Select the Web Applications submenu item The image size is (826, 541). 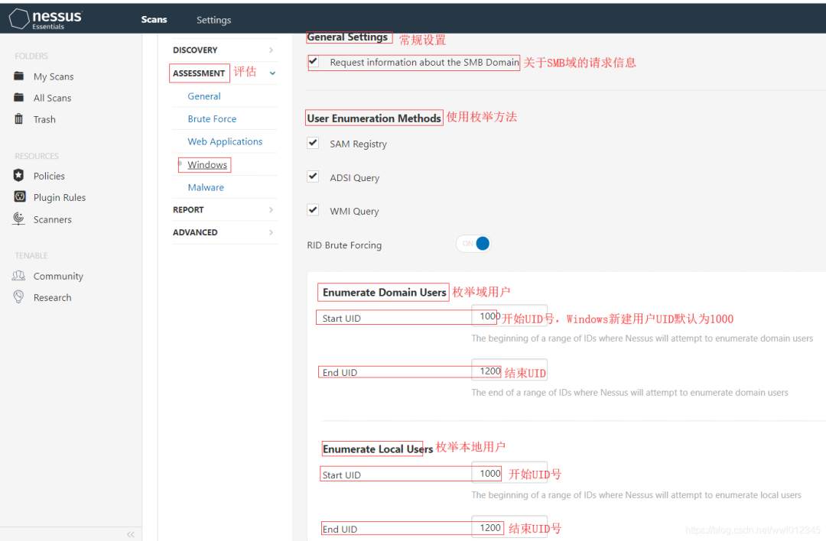click(225, 141)
